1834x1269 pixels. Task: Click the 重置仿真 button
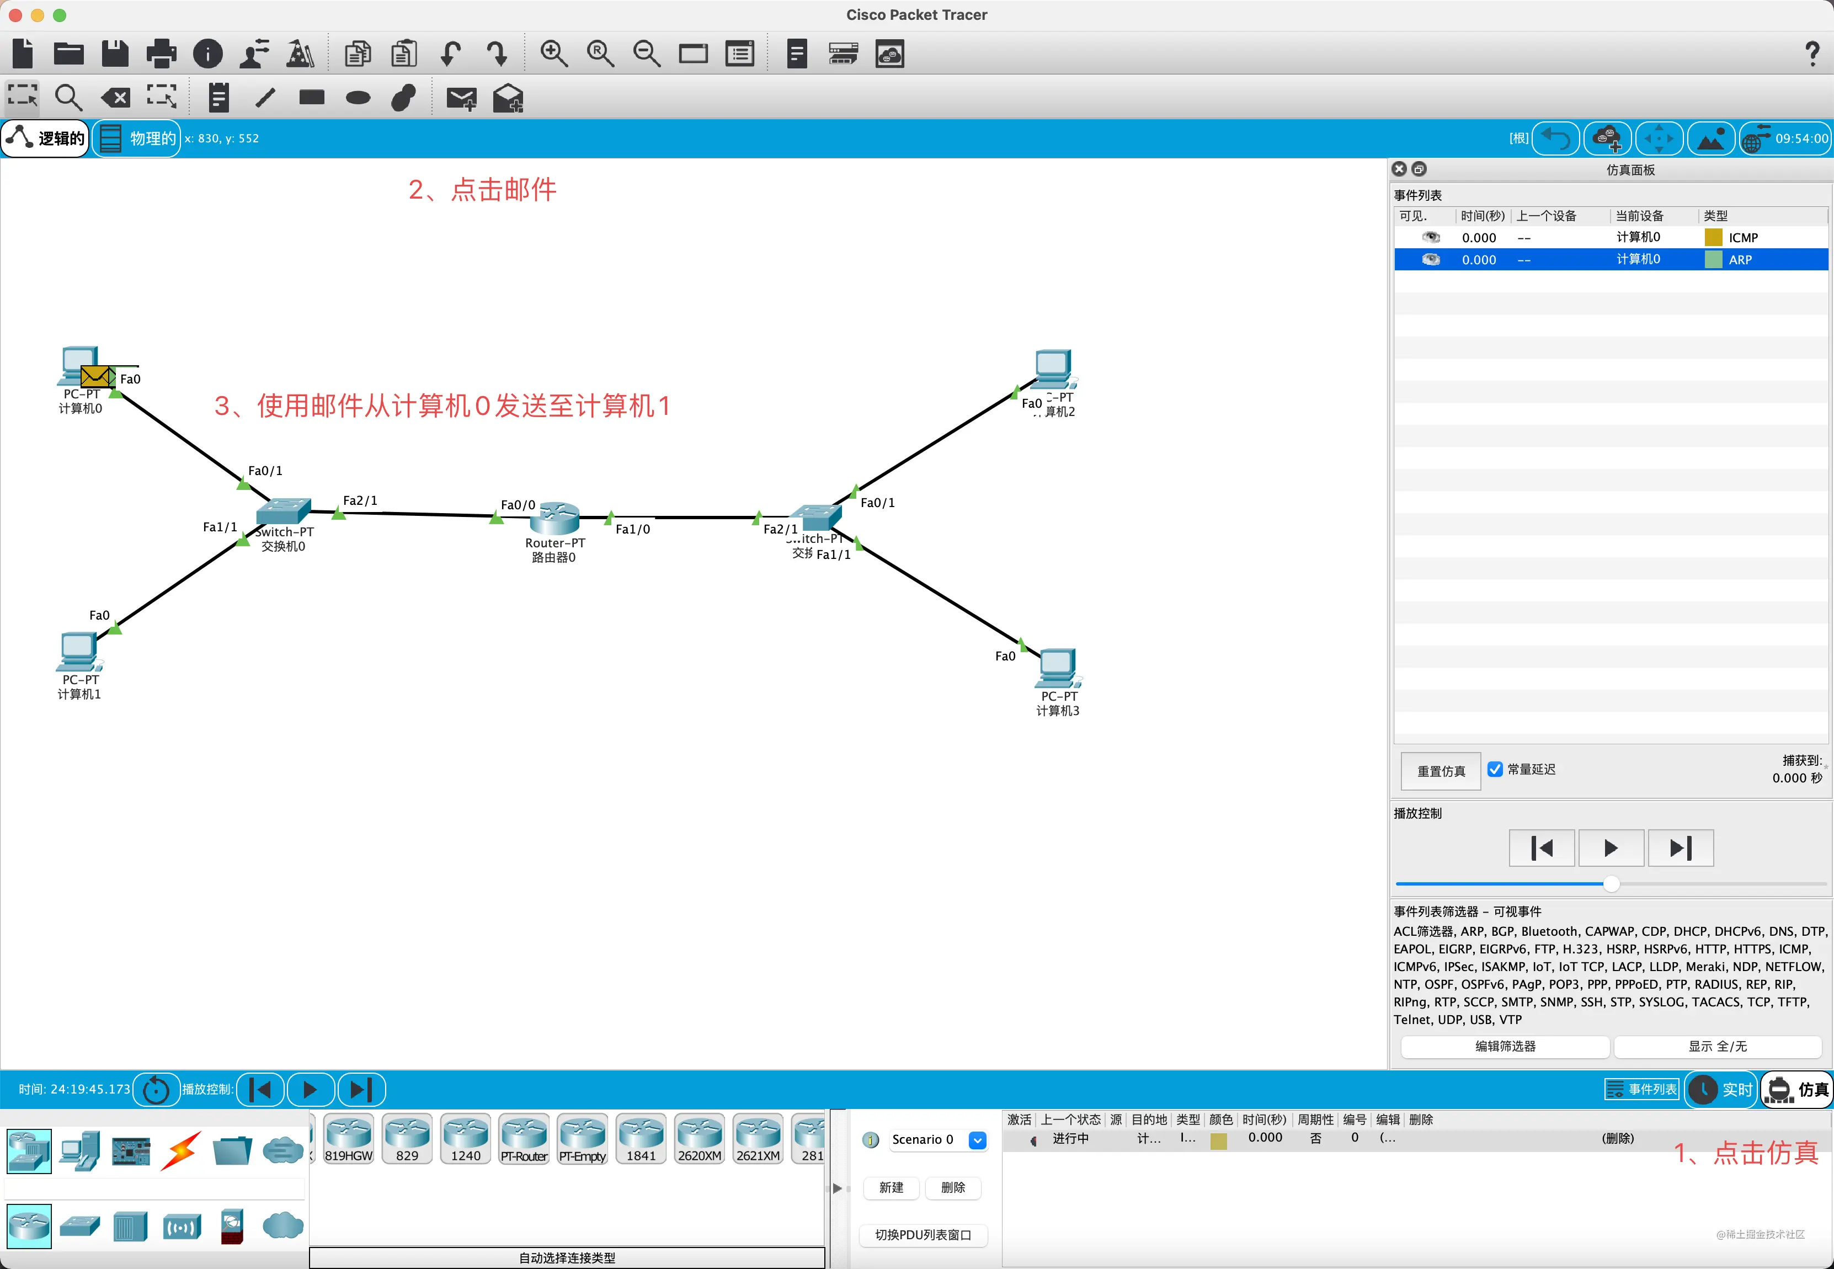click(1441, 770)
